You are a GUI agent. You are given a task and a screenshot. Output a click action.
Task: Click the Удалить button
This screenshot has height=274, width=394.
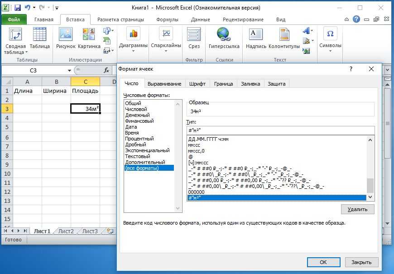click(357, 209)
